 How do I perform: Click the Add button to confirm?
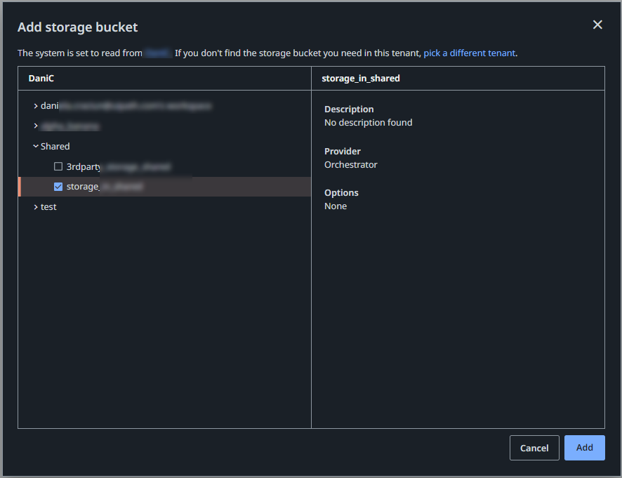tap(584, 448)
